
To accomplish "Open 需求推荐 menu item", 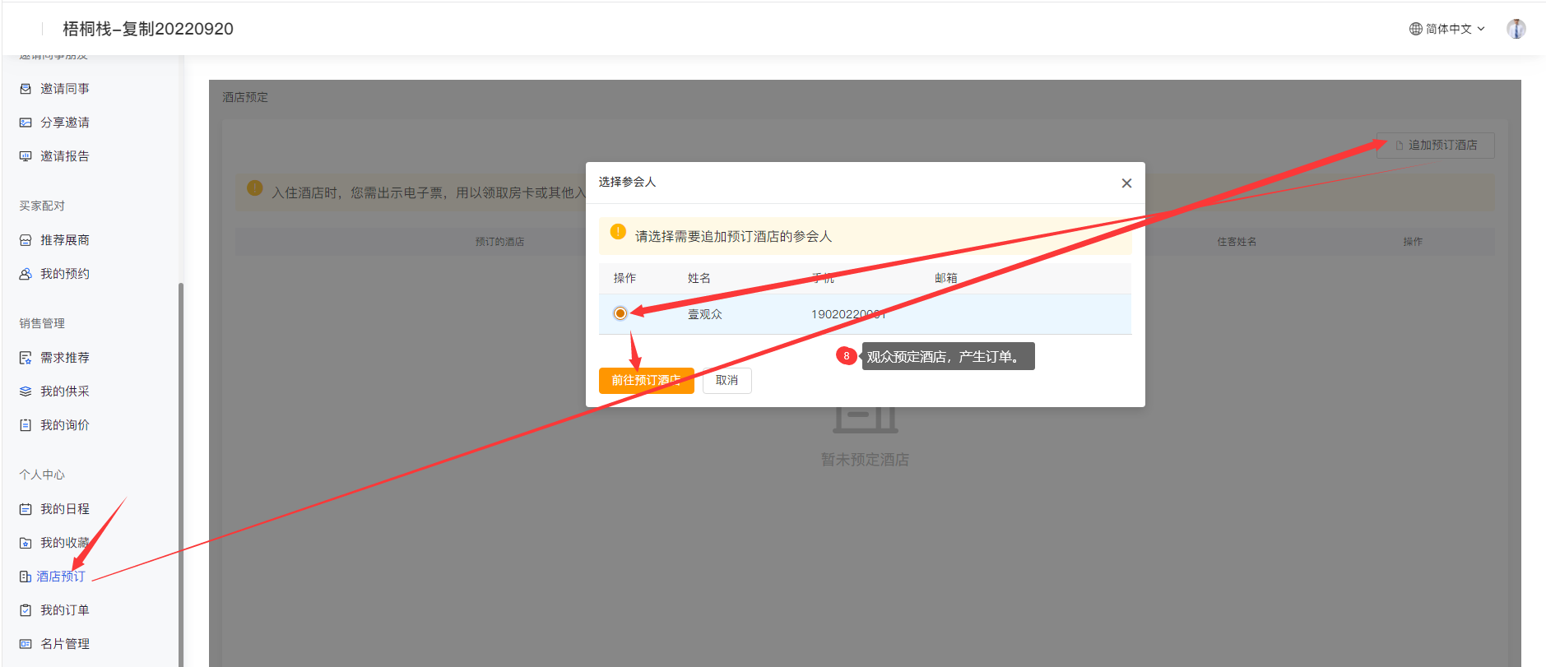I will (x=65, y=358).
